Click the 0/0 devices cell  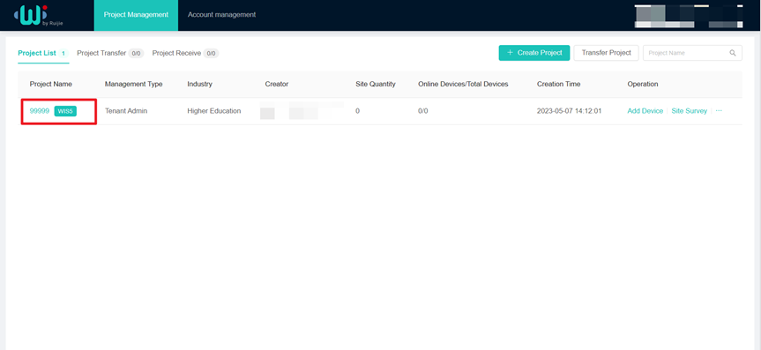coord(423,111)
